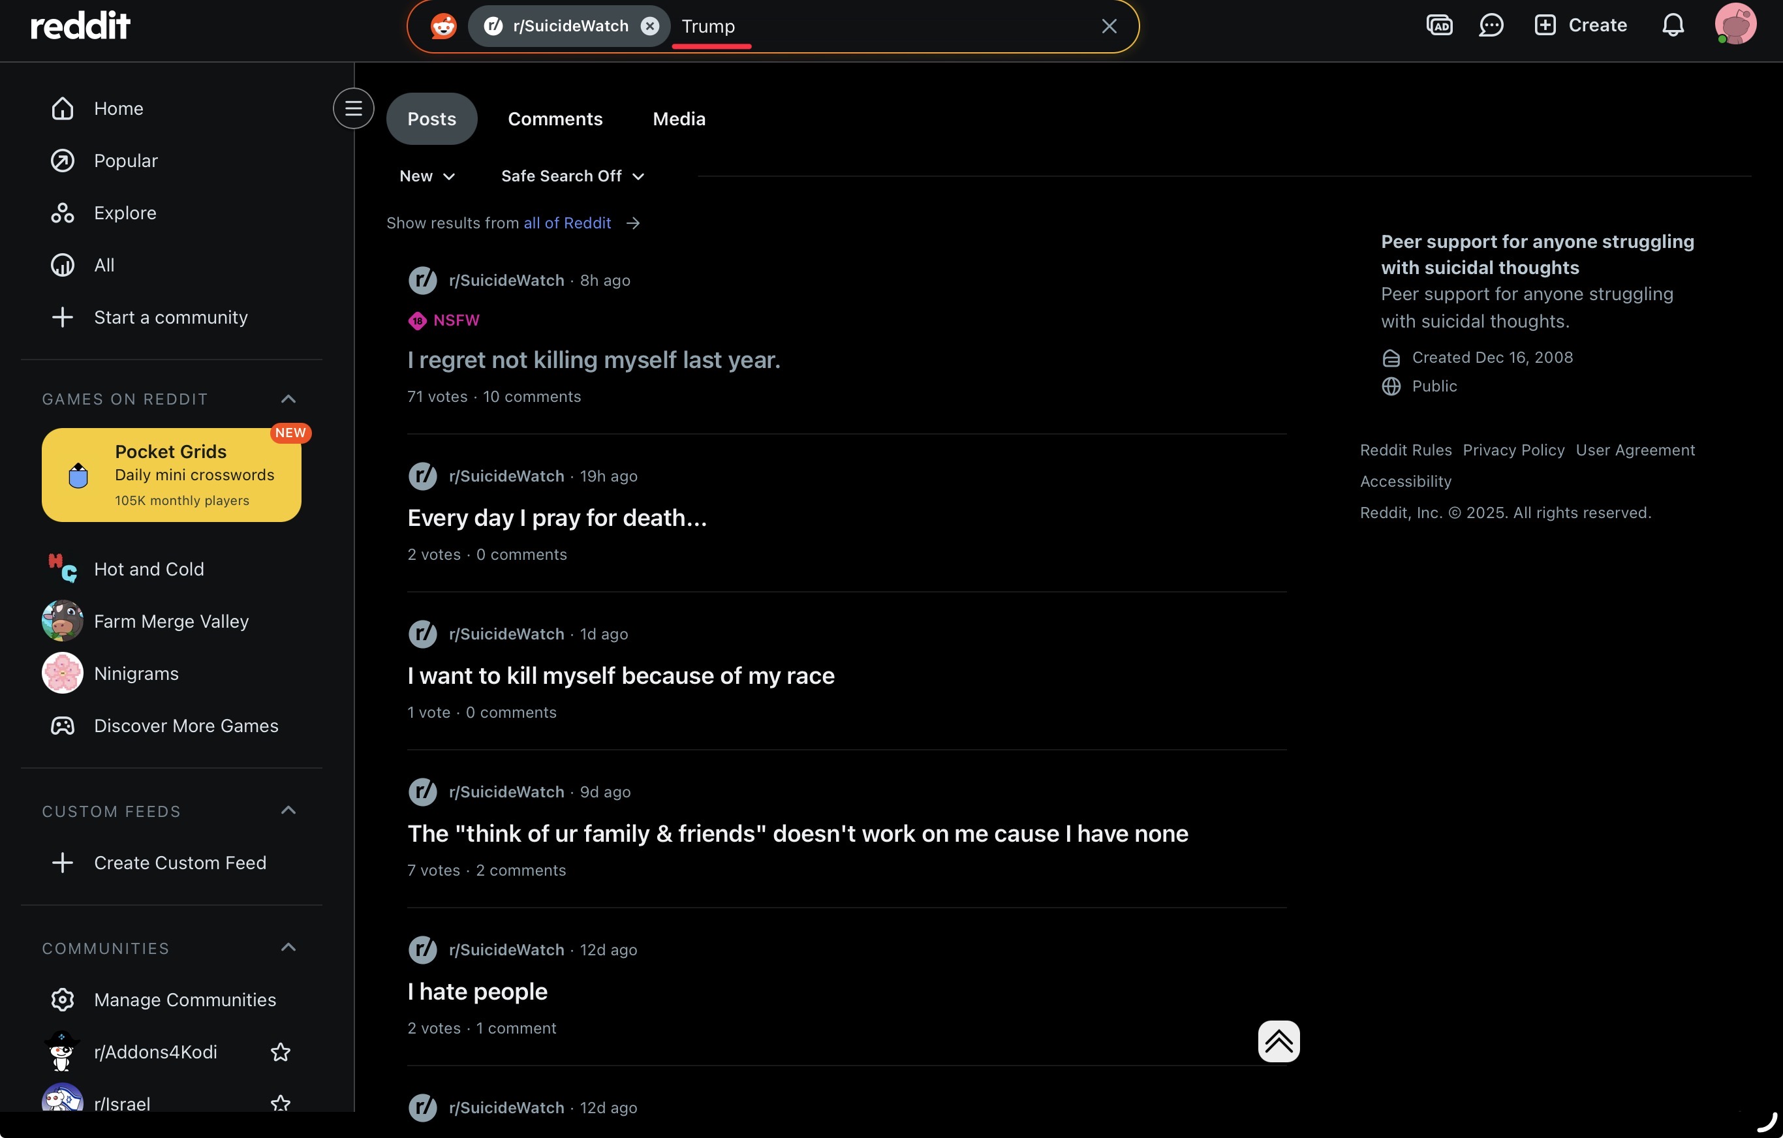Open the Reddit Ads icon
This screenshot has height=1138, width=1783.
tap(1438, 26)
